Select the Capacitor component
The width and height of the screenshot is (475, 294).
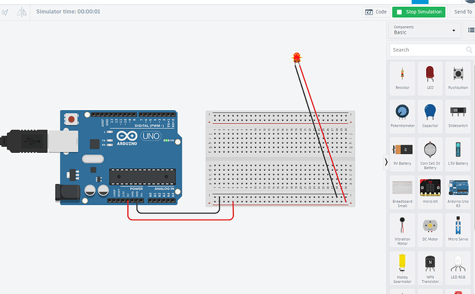point(430,116)
